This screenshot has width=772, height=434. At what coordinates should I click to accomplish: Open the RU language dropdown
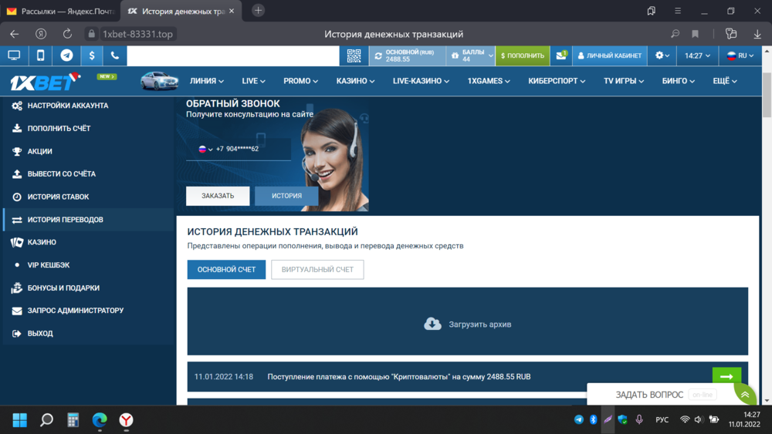pos(740,56)
